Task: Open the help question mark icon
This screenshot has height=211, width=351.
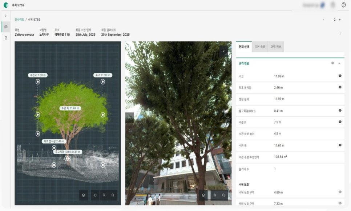Action: point(344,5)
